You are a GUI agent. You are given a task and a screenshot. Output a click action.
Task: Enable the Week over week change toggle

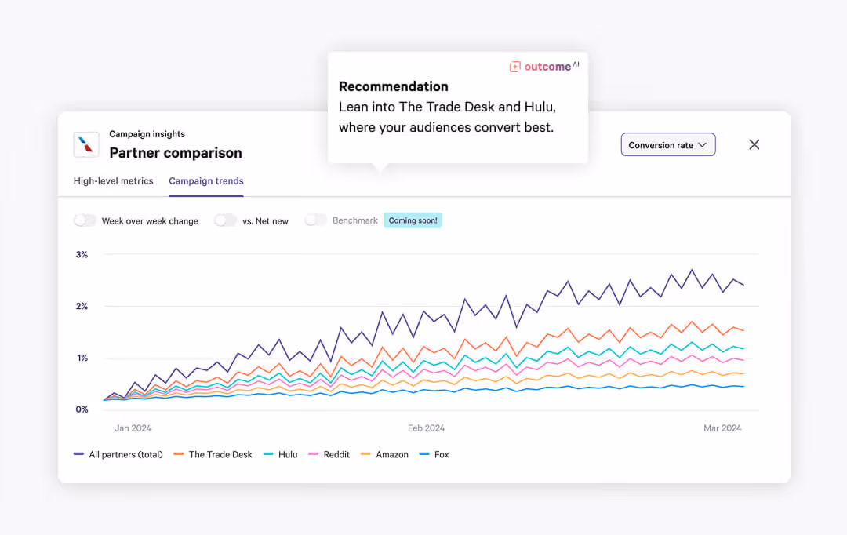click(85, 220)
